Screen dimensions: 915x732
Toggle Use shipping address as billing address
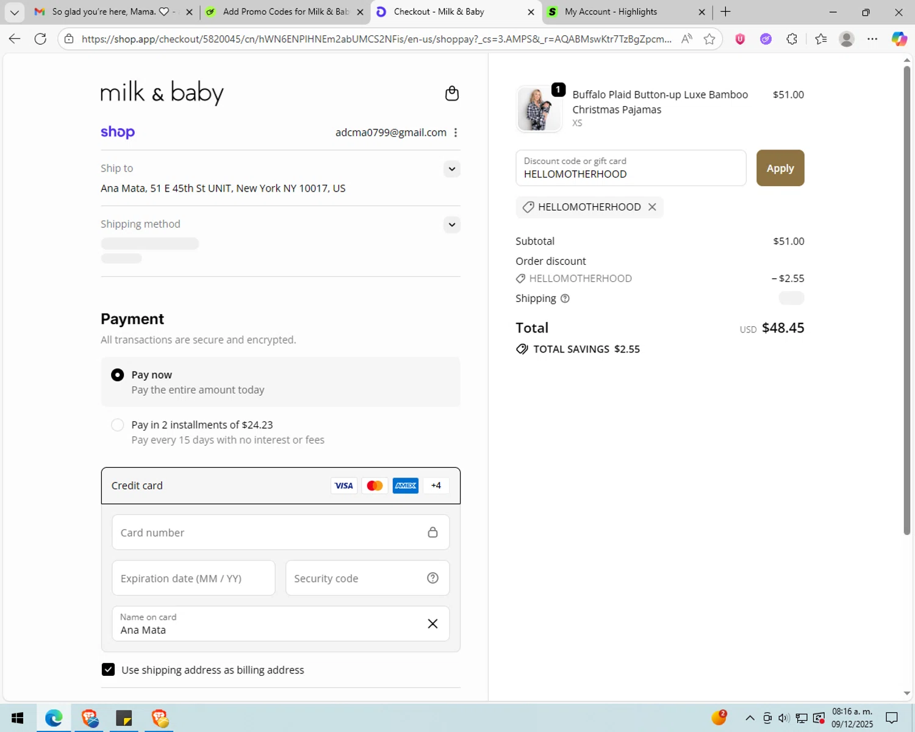[108, 669]
